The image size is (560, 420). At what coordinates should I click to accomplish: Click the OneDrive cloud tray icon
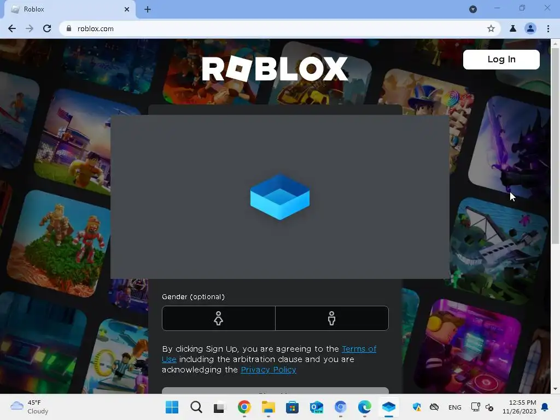click(x=434, y=407)
